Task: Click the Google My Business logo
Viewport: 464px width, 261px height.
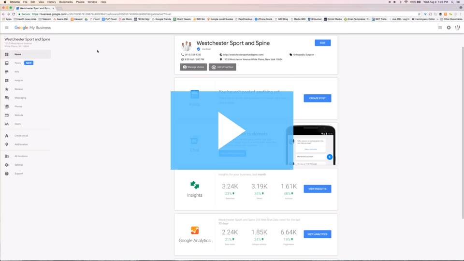Action: point(32,28)
